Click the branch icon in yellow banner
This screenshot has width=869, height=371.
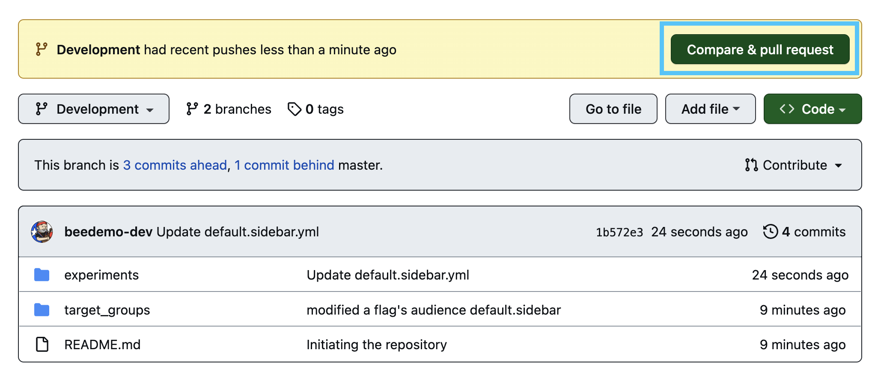point(42,50)
